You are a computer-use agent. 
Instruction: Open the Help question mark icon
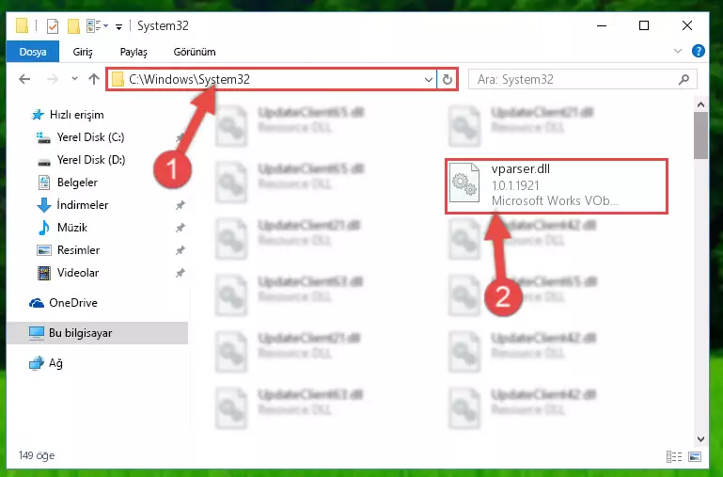(699, 51)
